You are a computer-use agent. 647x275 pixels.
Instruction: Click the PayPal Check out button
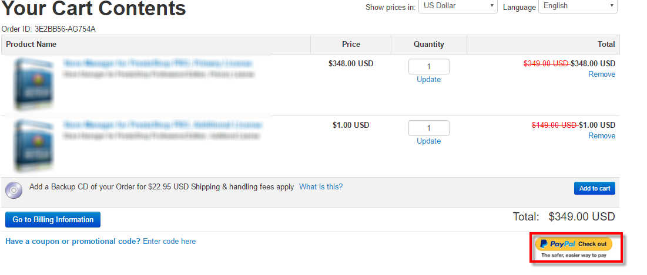click(574, 244)
